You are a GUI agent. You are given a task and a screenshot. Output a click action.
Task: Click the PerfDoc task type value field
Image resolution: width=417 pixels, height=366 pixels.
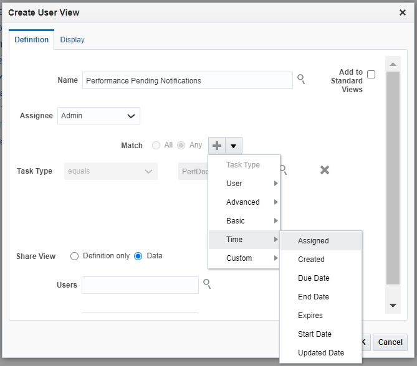(x=193, y=171)
